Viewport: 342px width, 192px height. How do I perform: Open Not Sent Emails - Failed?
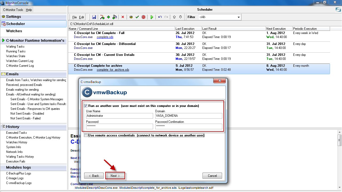25,118
